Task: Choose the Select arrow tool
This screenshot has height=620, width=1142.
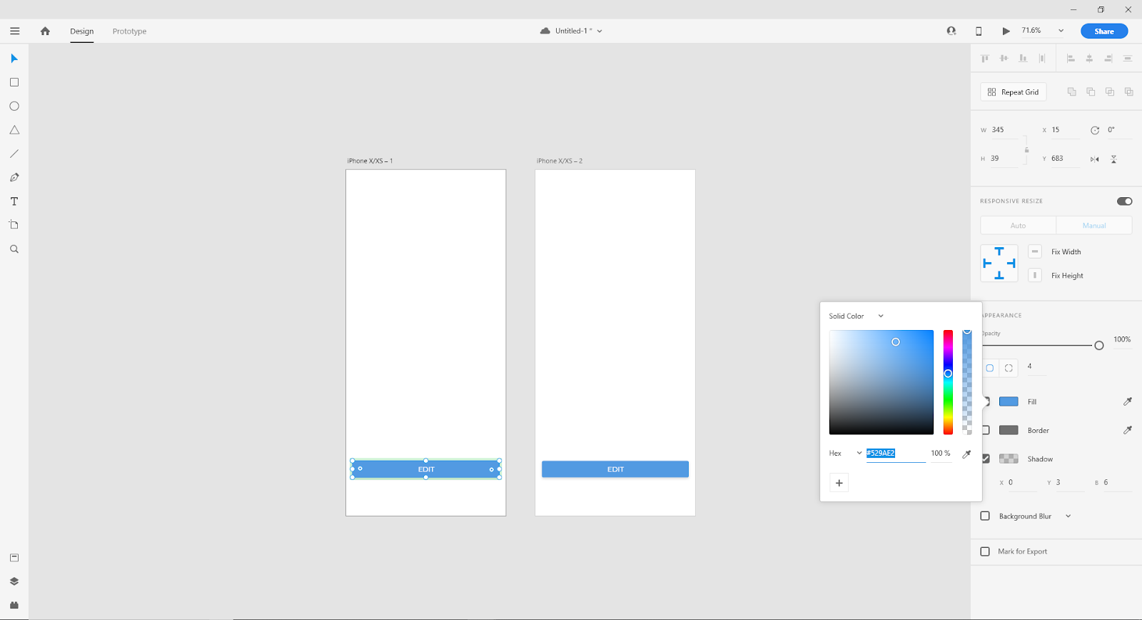Action: tap(14, 59)
